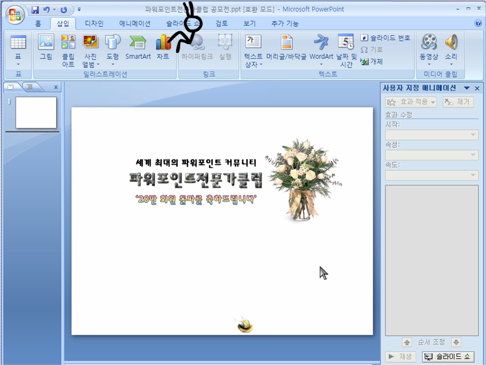Image resolution: width=486 pixels, height=365 pixels.
Task: Insert 날짜 및 시간 date and time
Action: click(x=346, y=50)
